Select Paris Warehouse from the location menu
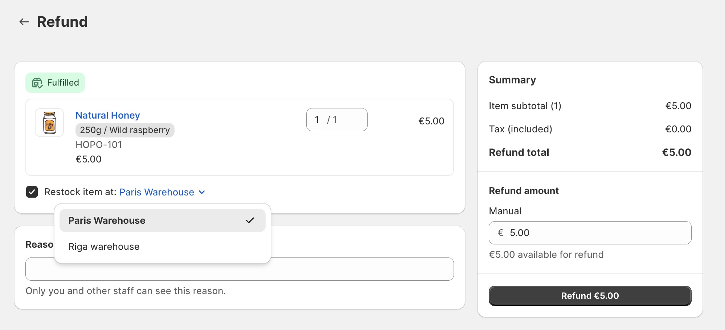This screenshot has height=330, width=725. (107, 220)
